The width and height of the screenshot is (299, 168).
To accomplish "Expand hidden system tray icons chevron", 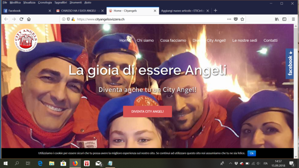I will pos(231,163).
